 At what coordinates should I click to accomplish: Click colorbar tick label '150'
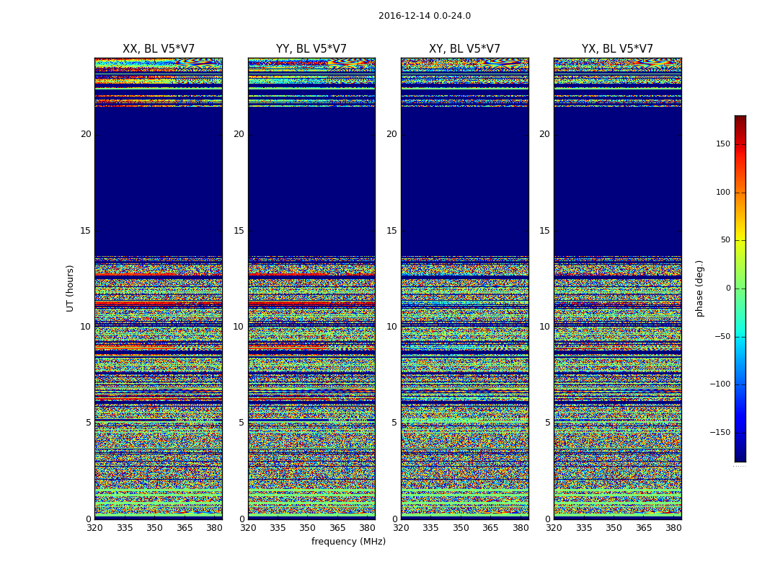click(x=722, y=144)
